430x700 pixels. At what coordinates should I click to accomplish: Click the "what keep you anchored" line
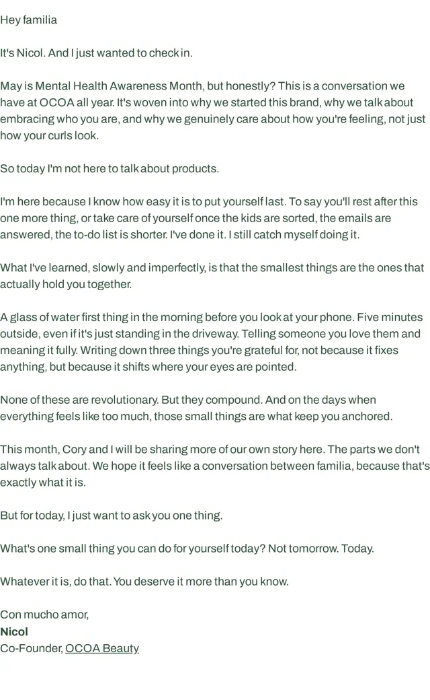196,417
